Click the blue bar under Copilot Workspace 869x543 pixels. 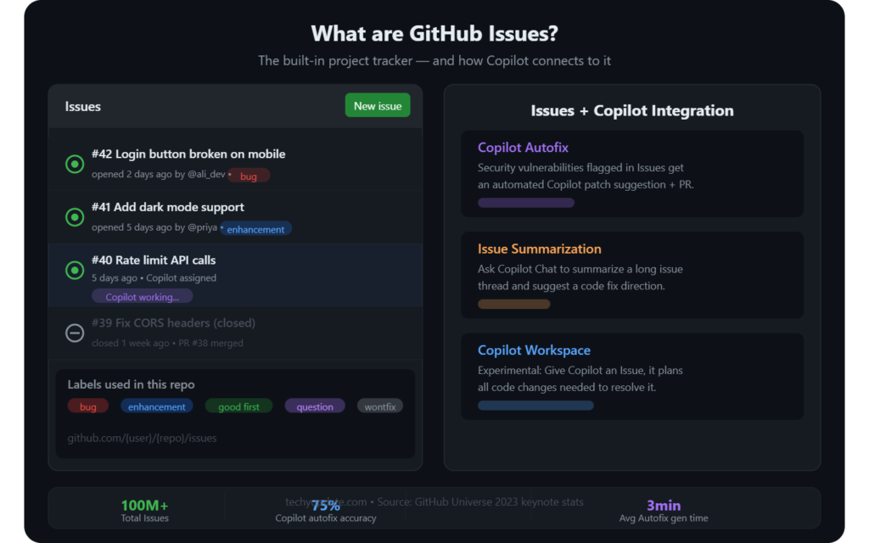(x=535, y=406)
